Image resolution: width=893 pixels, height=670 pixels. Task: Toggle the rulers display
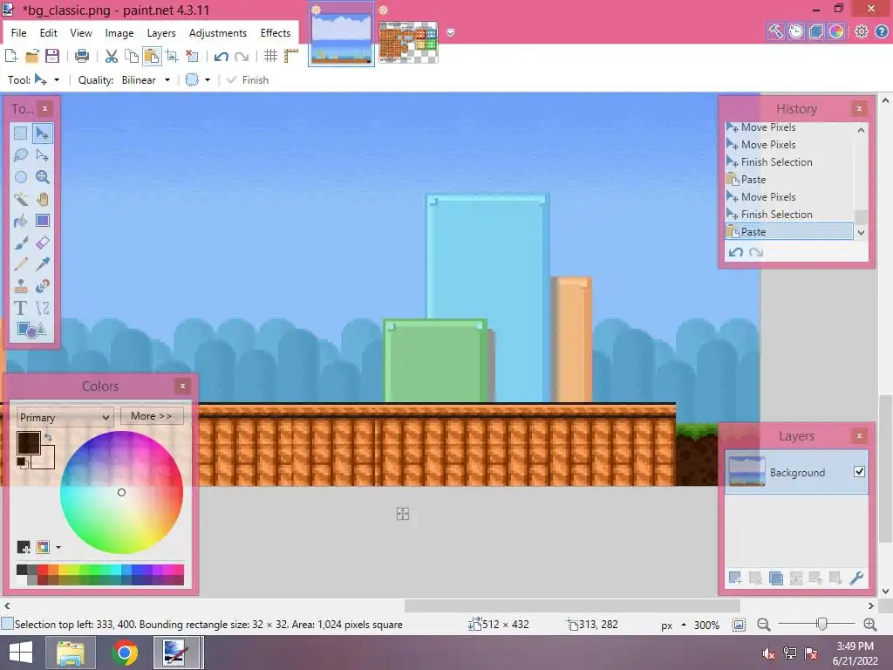291,56
